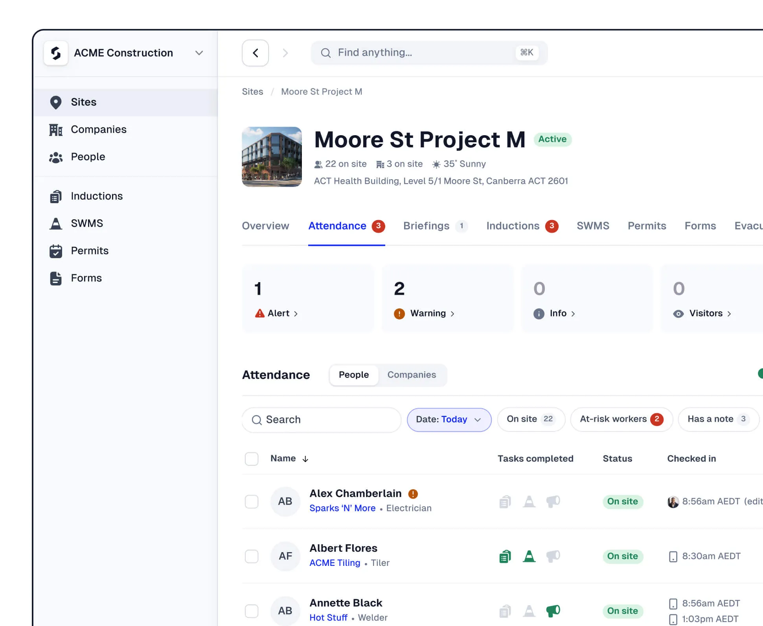This screenshot has width=763, height=626.
Task: Select SWMS in the sidebar
Action: 87,223
